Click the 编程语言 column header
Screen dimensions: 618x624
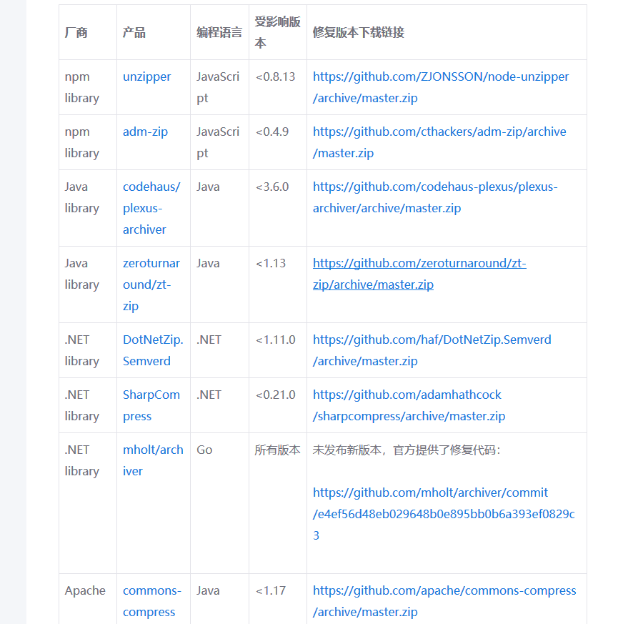point(219,33)
